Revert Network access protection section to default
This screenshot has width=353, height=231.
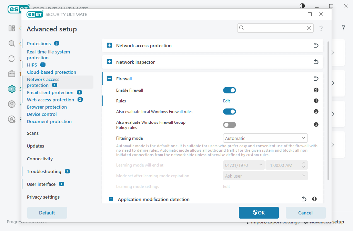point(316,45)
